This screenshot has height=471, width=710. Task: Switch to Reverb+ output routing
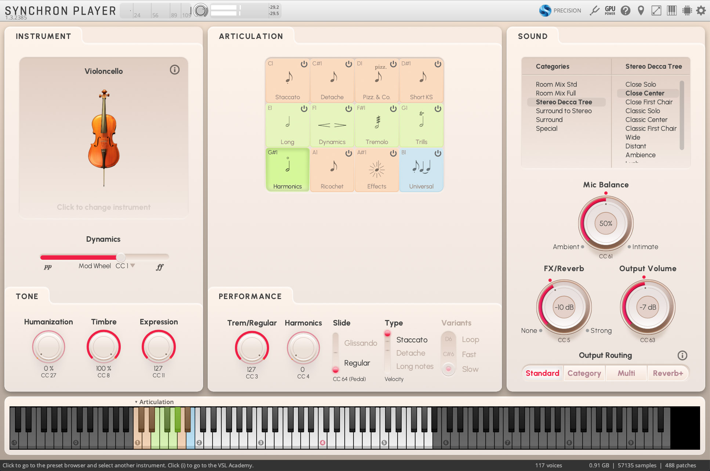(x=668, y=373)
